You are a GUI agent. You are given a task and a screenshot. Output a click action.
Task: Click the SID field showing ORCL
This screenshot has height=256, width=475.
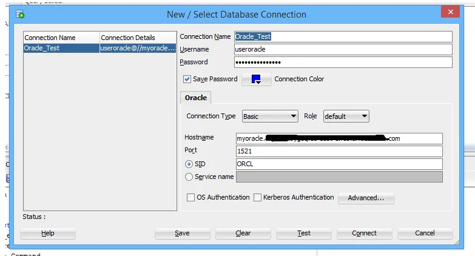point(339,164)
